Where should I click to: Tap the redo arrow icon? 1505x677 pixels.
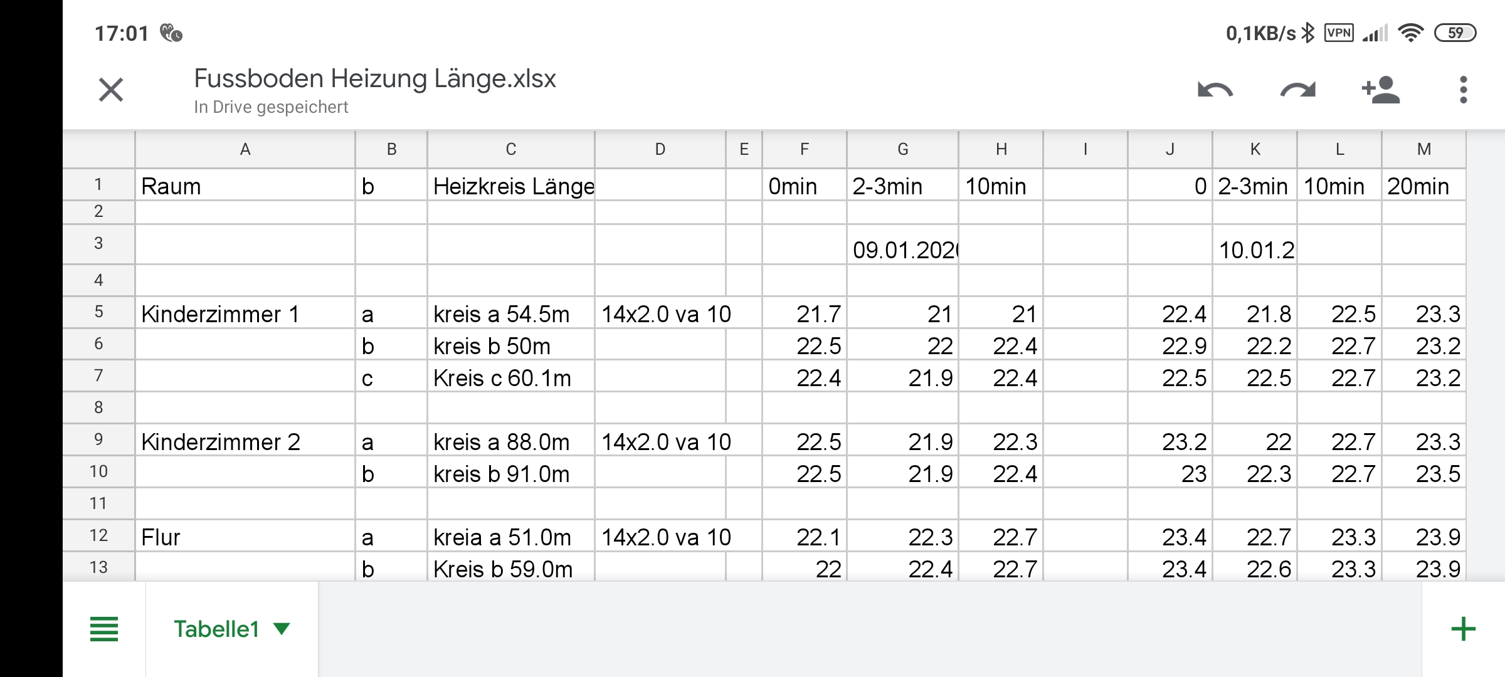coord(1297,90)
